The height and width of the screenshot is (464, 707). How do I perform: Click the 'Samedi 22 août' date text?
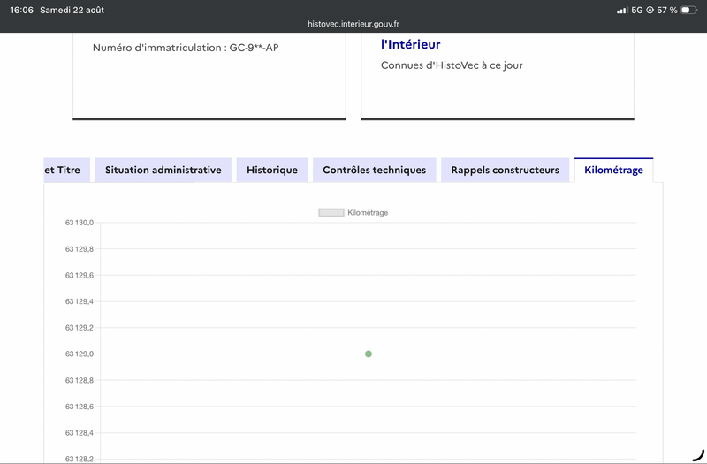pyautogui.click(x=72, y=10)
